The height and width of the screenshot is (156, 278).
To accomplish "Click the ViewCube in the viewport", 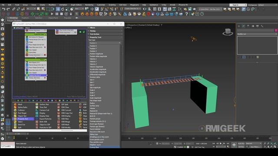I will tap(228, 32).
